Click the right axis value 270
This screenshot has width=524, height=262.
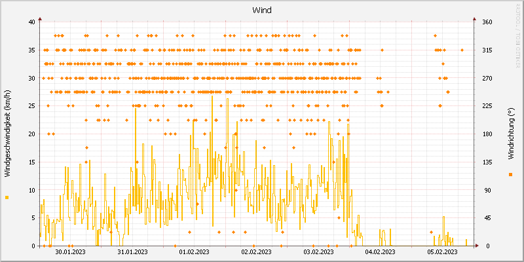click(x=487, y=78)
